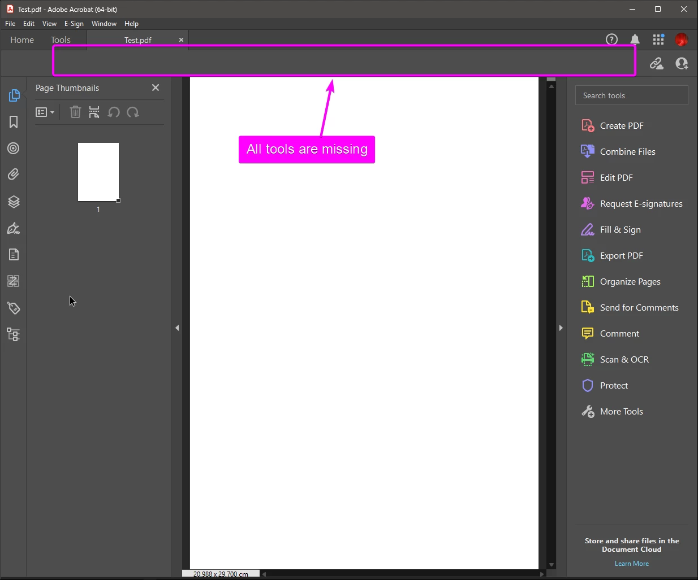Open the Help question mark icon

click(611, 39)
